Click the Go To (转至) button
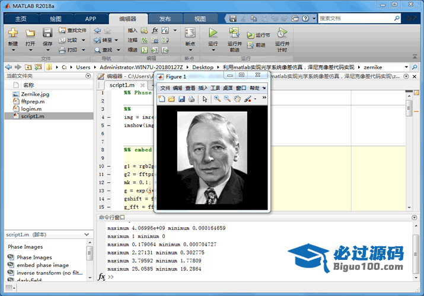This screenshot has height=296, width=424. click(x=103, y=40)
